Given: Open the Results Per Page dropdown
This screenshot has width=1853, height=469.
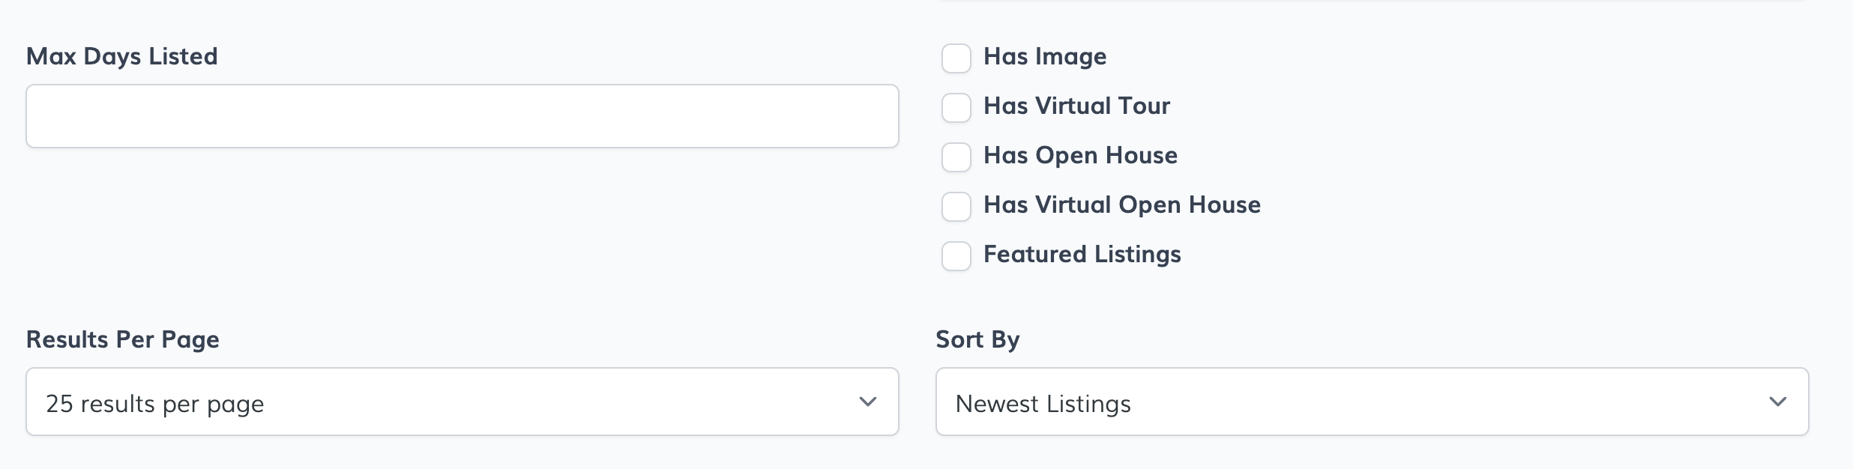Looking at the screenshot, I should click(x=462, y=402).
